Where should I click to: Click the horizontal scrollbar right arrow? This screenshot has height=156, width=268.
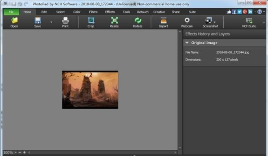point(175,152)
